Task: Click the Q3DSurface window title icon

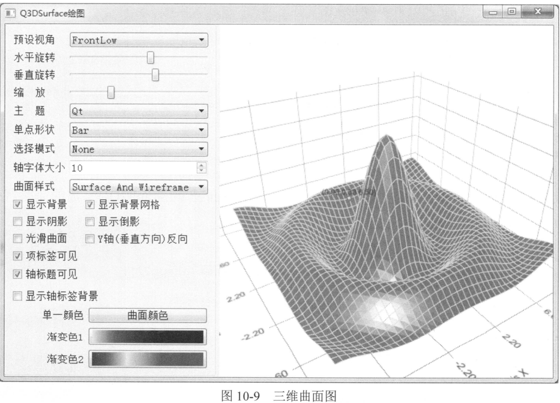Action: [x=10, y=11]
